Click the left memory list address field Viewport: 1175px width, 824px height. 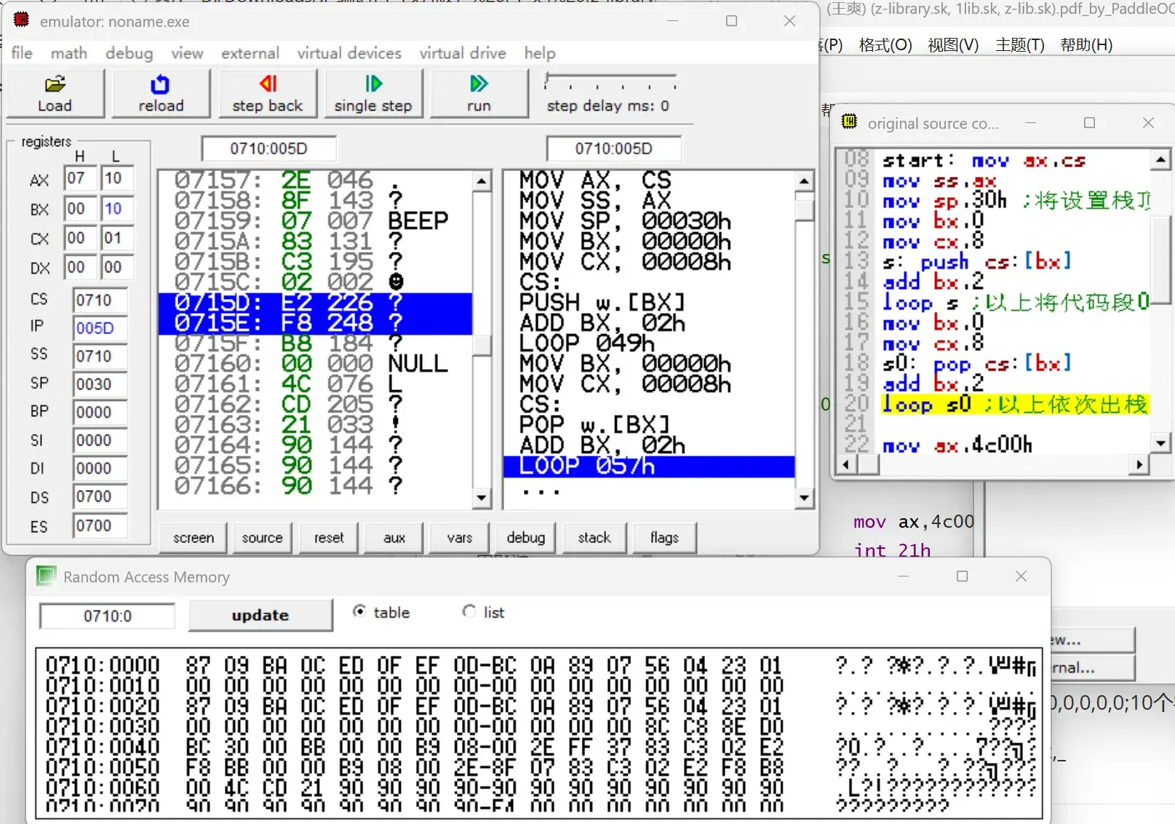pos(269,148)
